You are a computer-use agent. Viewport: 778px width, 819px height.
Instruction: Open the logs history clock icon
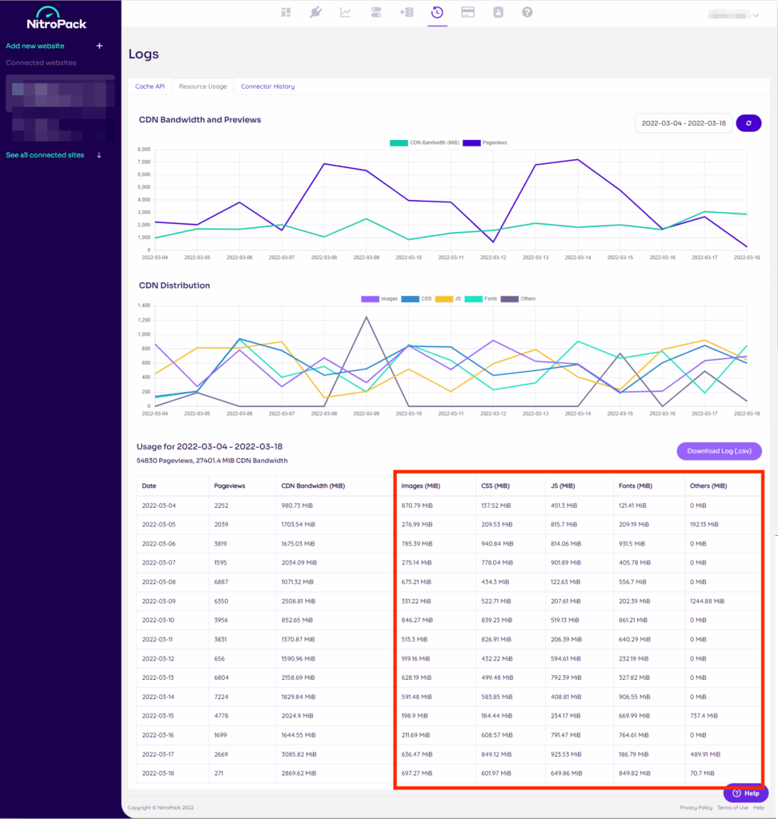(437, 12)
